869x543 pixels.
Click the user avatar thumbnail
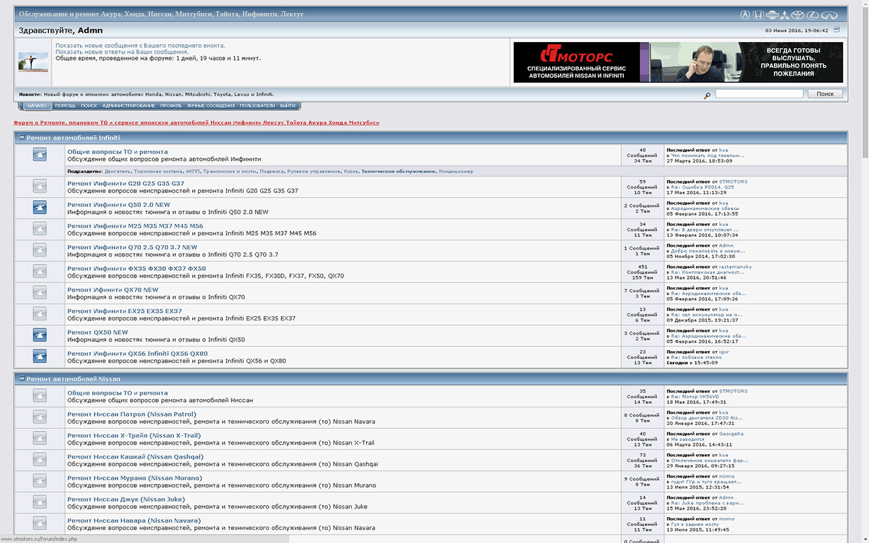click(33, 63)
